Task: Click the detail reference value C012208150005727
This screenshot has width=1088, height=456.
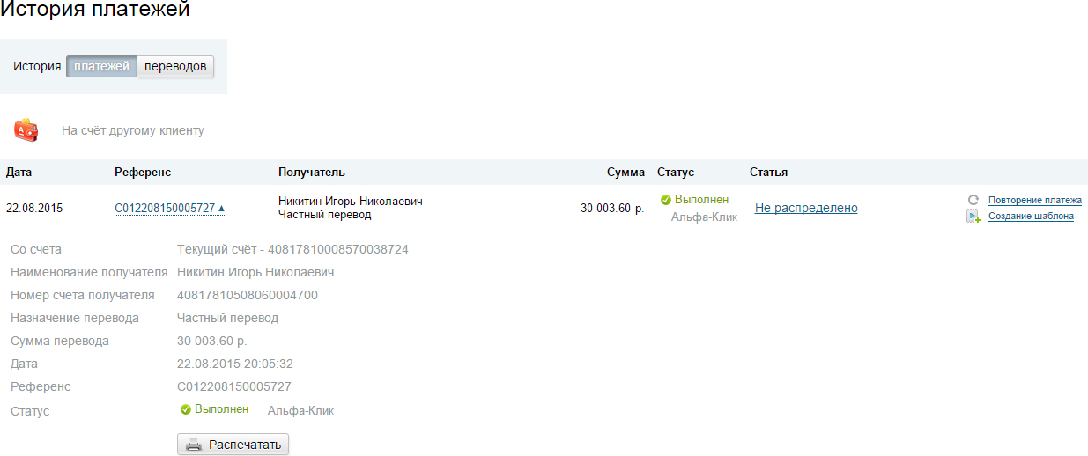Action: pos(234,386)
